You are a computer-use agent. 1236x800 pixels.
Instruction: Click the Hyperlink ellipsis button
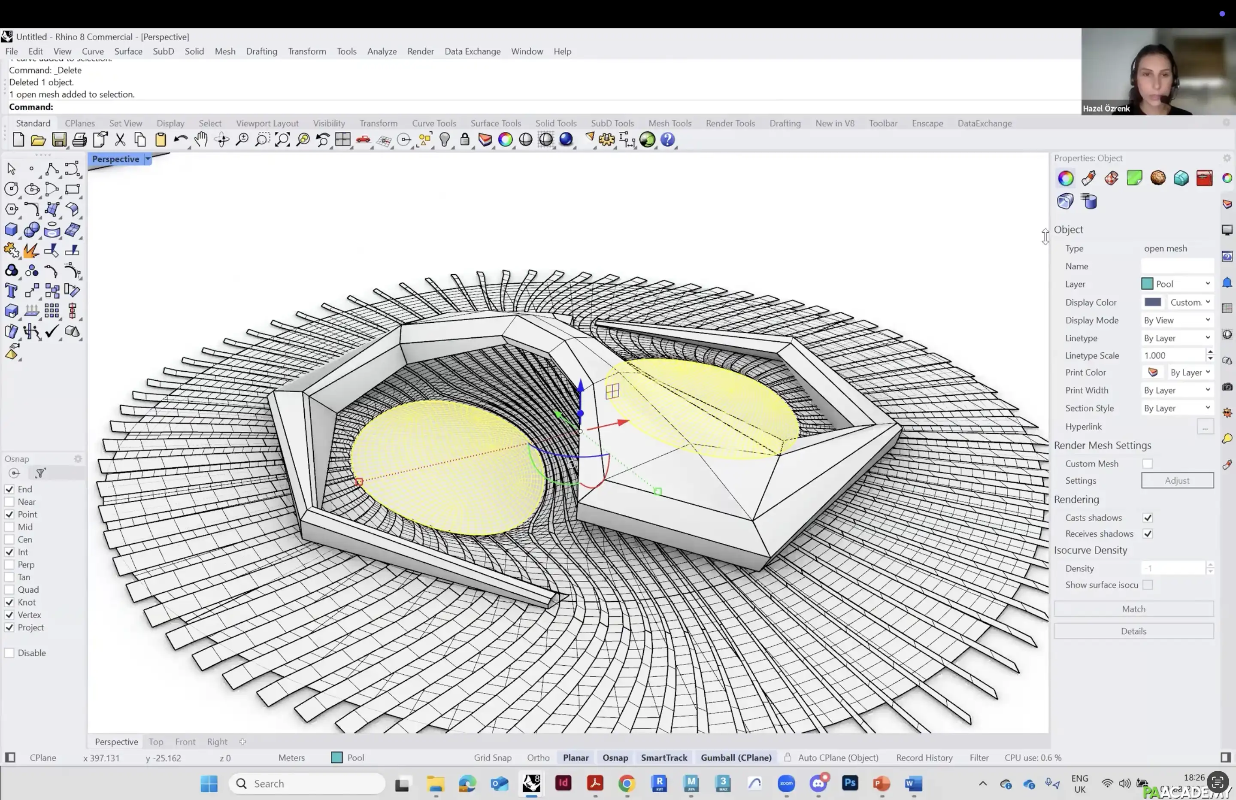tap(1205, 427)
